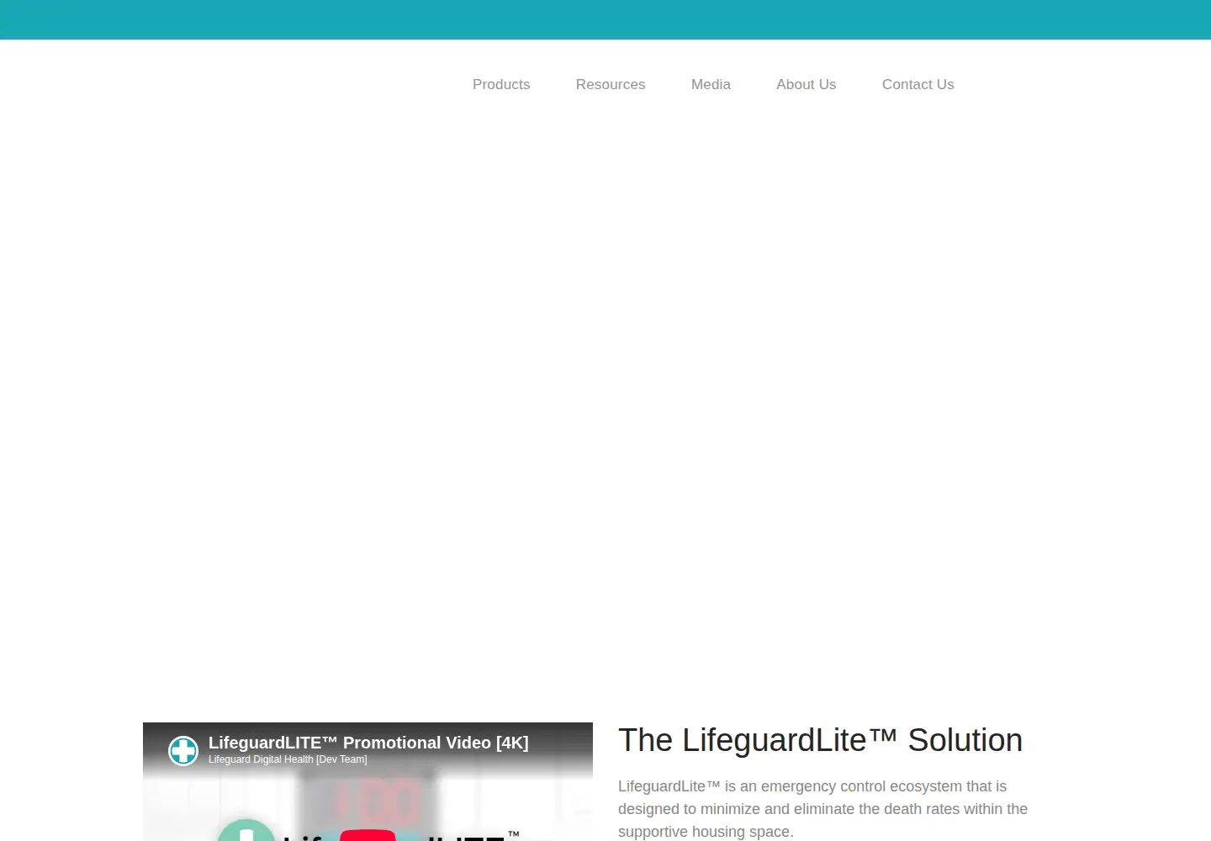Open the Products menu item

coord(501,84)
